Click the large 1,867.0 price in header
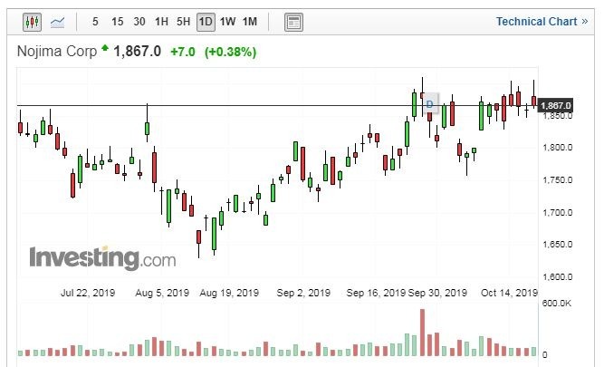 point(137,52)
